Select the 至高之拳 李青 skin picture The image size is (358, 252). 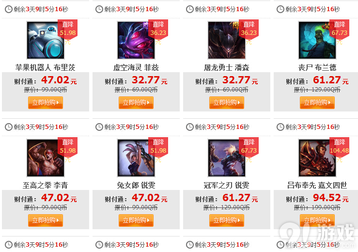point(46,158)
